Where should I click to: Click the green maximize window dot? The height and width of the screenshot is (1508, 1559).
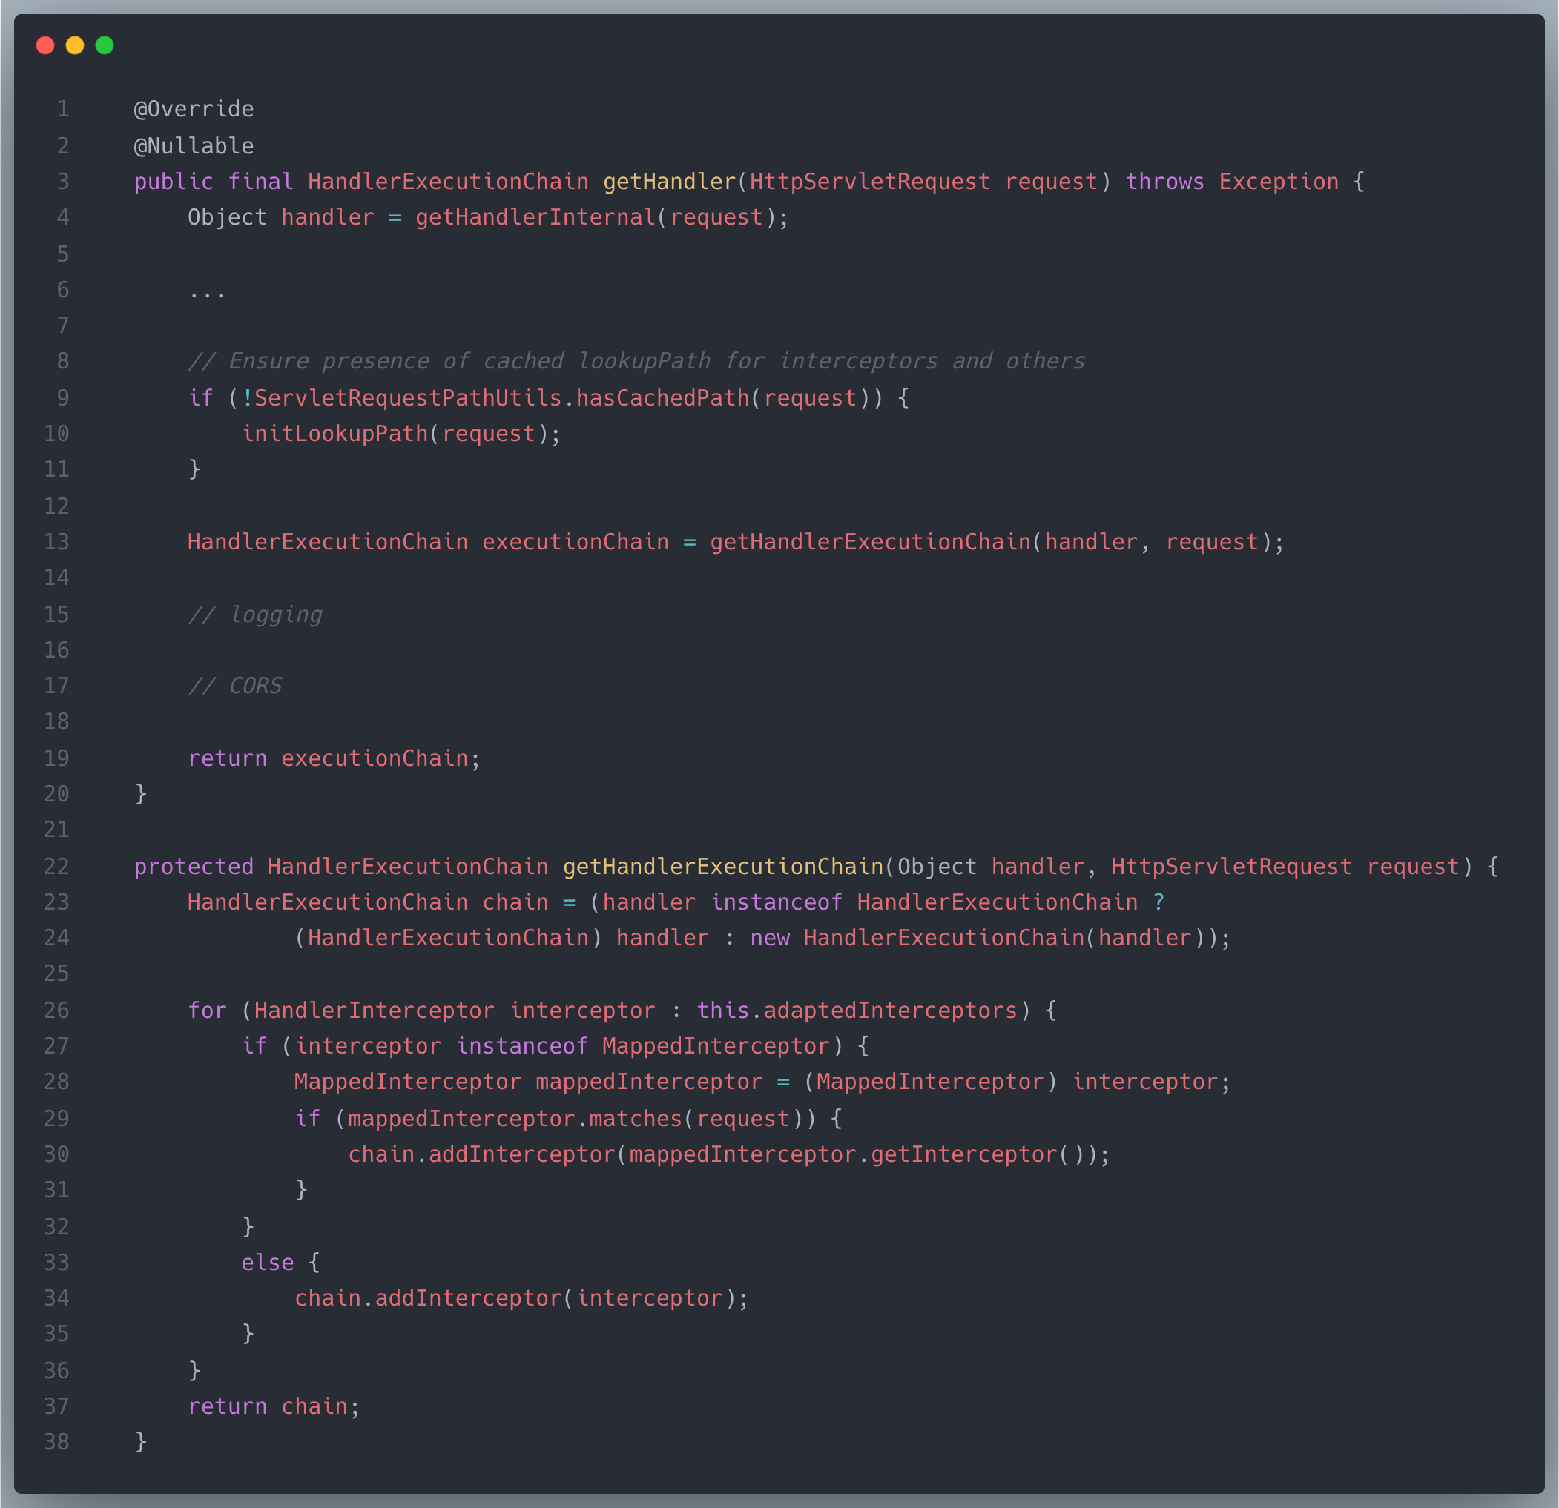click(104, 45)
